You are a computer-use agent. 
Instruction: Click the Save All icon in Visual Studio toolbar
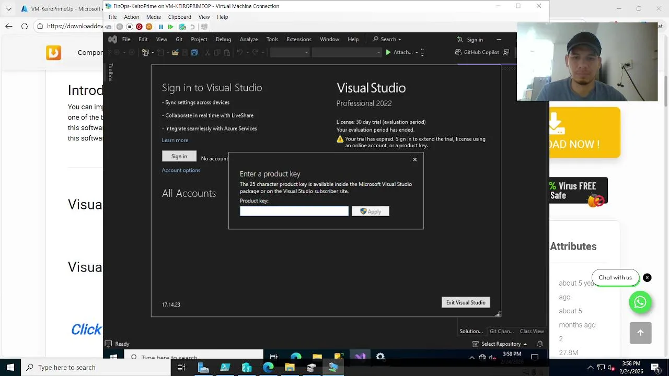pyautogui.click(x=194, y=52)
